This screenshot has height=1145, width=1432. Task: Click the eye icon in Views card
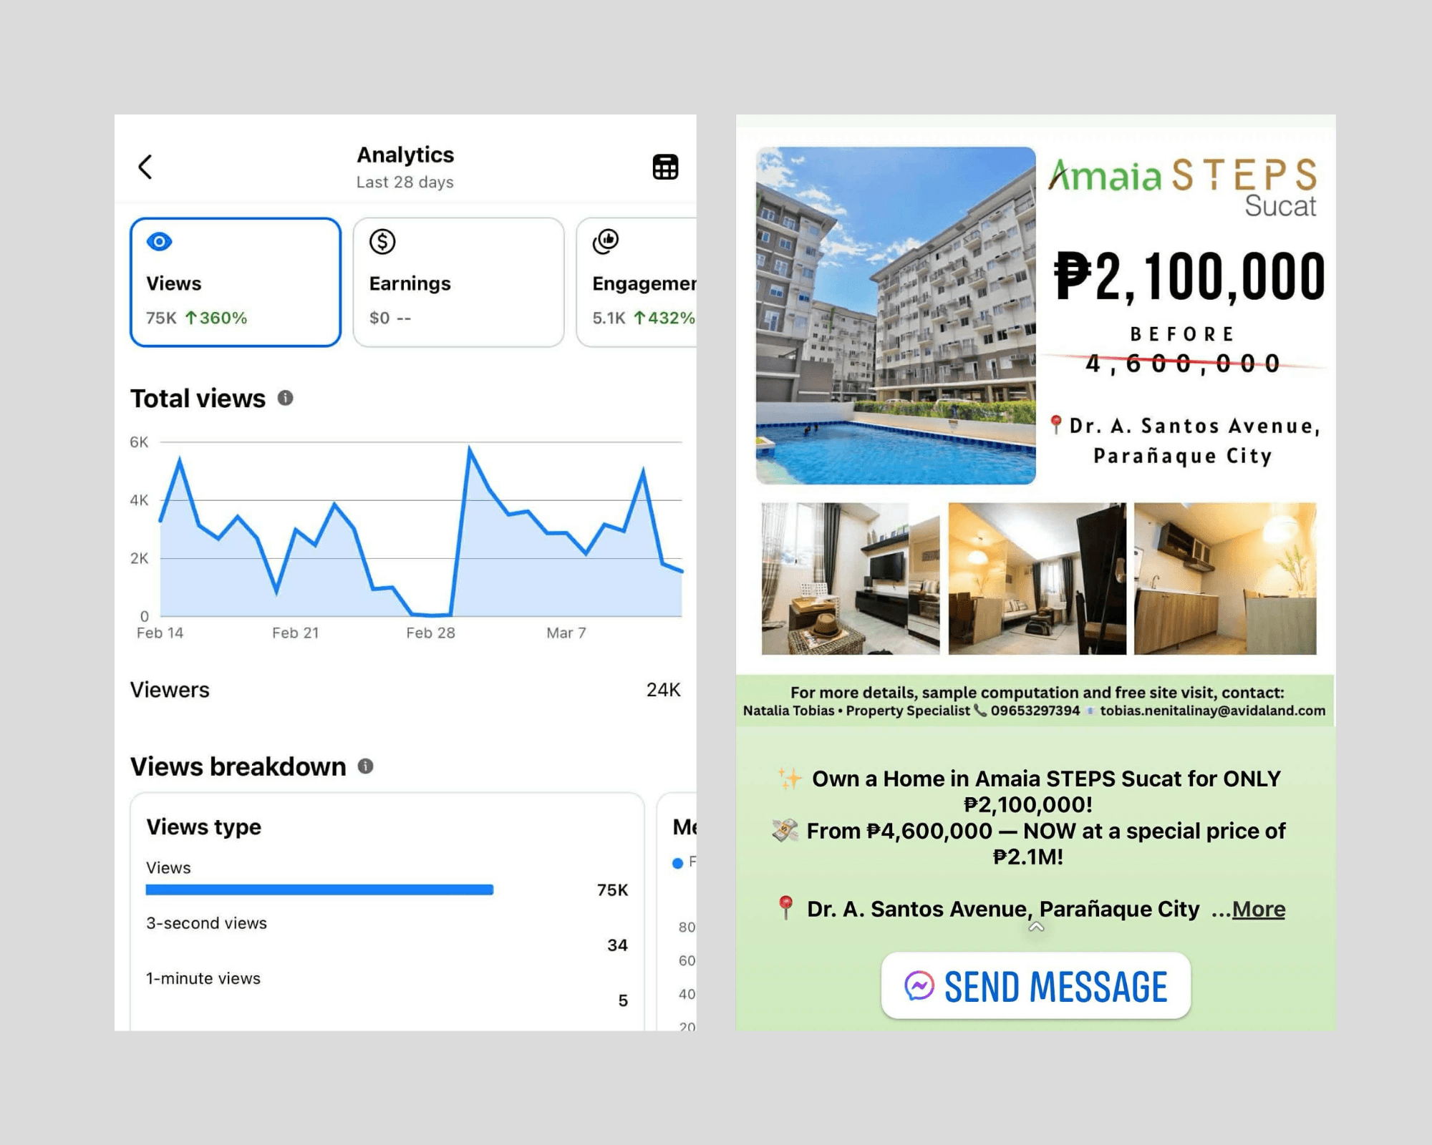tap(159, 242)
